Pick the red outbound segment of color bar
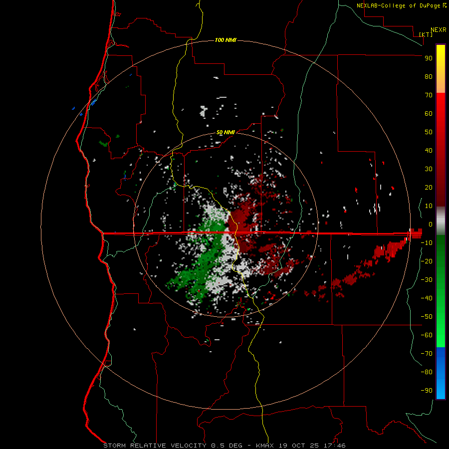This screenshot has height=449, width=449. tap(441, 150)
